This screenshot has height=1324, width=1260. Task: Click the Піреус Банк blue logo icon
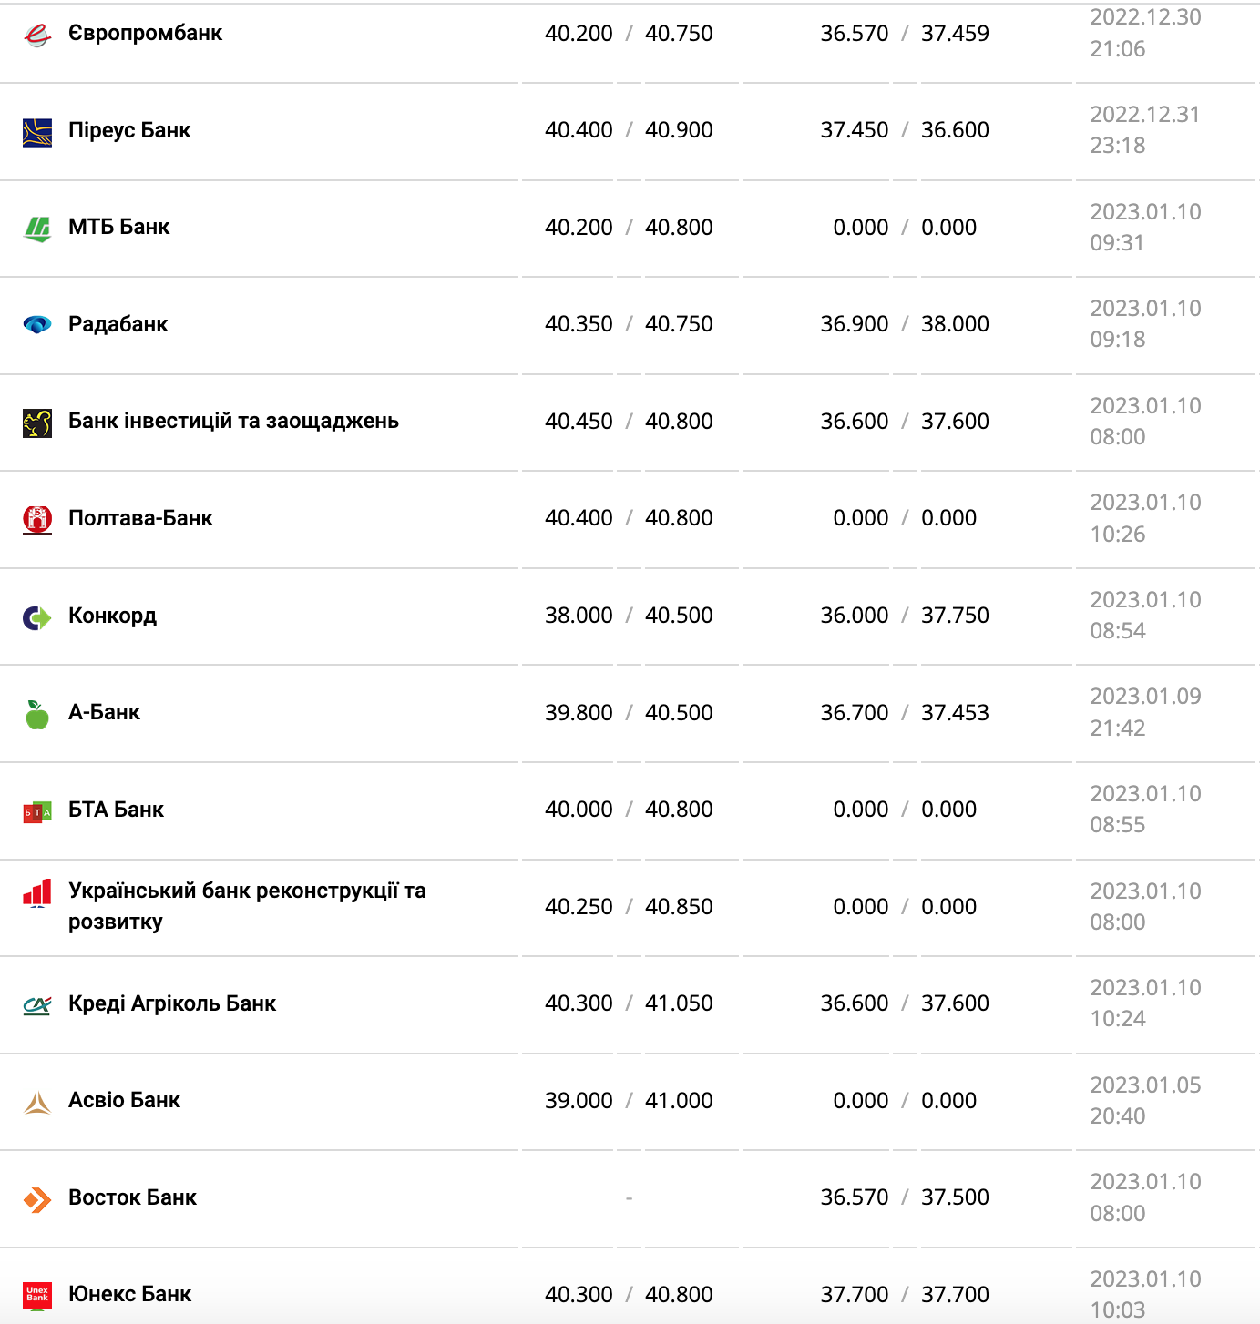point(37,132)
